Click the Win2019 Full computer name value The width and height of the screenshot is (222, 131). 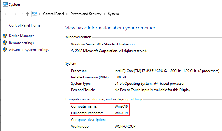(x=121, y=113)
